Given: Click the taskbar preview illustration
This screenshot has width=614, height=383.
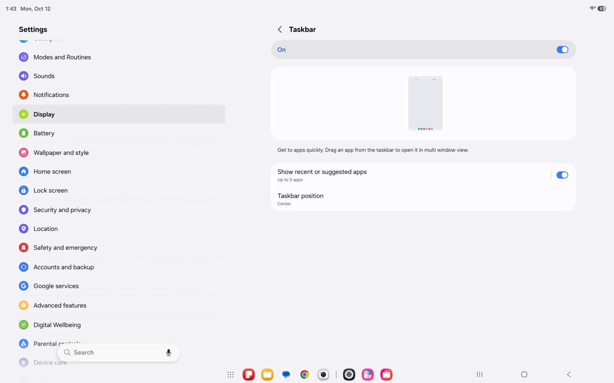Looking at the screenshot, I should (425, 103).
